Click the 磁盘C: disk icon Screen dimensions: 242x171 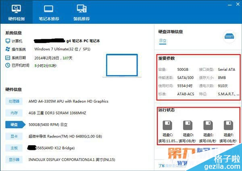(167, 125)
